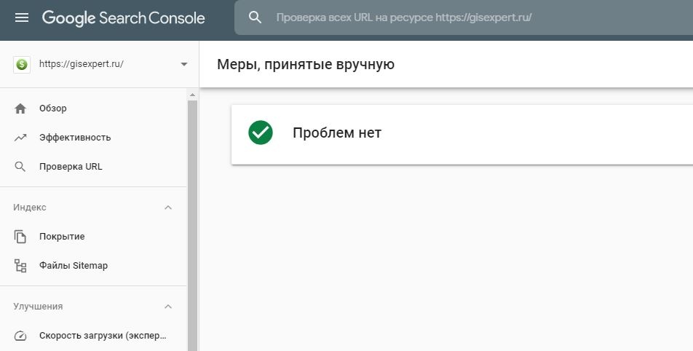Screen dimensions: 693x351
Task: Collapse the Улучшения section
Action: (168, 307)
